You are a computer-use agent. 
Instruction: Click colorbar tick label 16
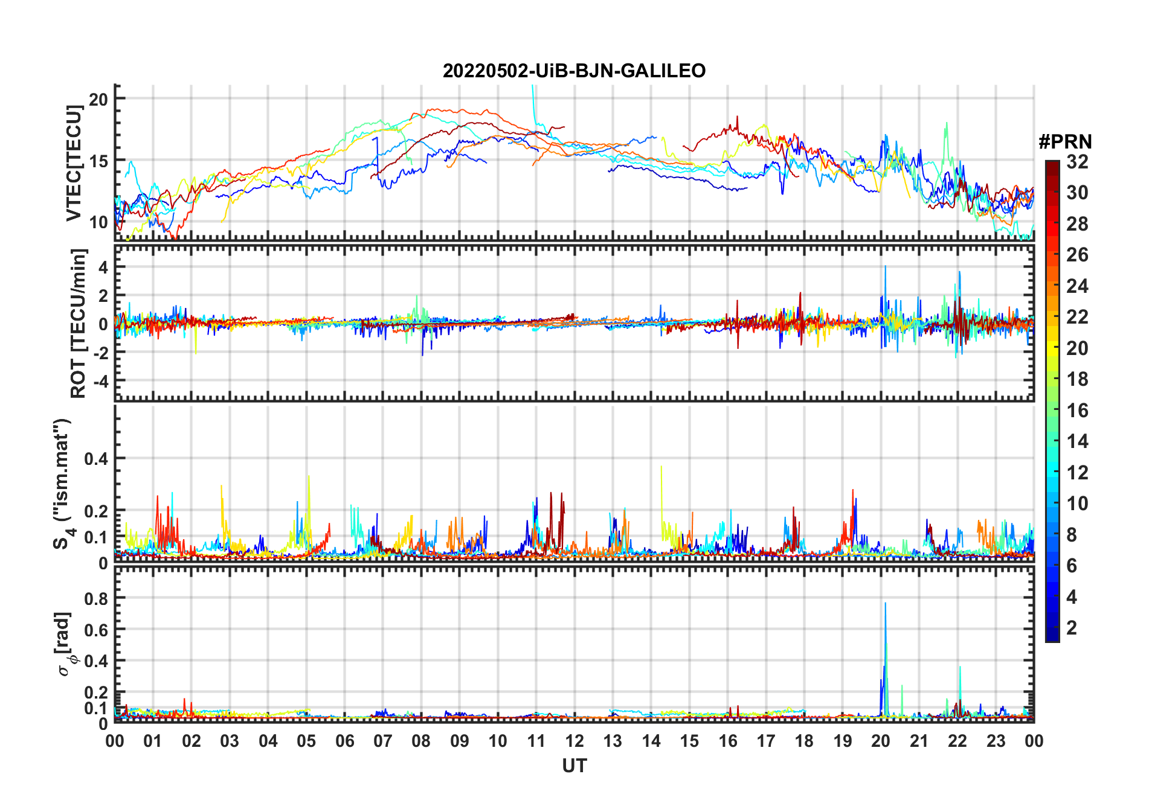click(1077, 411)
